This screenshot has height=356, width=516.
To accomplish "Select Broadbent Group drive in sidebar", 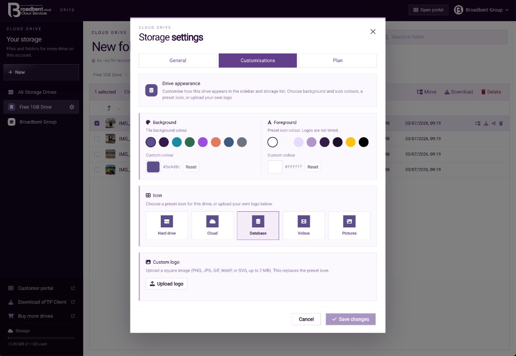I will tap(41, 122).
